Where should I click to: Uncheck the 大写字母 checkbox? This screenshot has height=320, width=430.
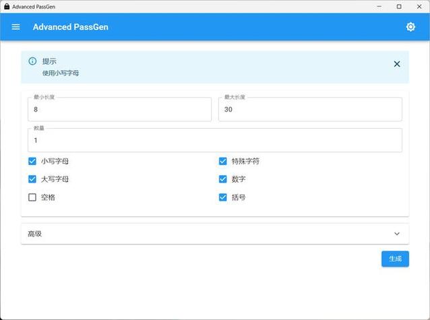pos(32,179)
